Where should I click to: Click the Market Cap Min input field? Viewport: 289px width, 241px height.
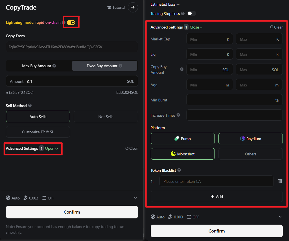click(207, 39)
